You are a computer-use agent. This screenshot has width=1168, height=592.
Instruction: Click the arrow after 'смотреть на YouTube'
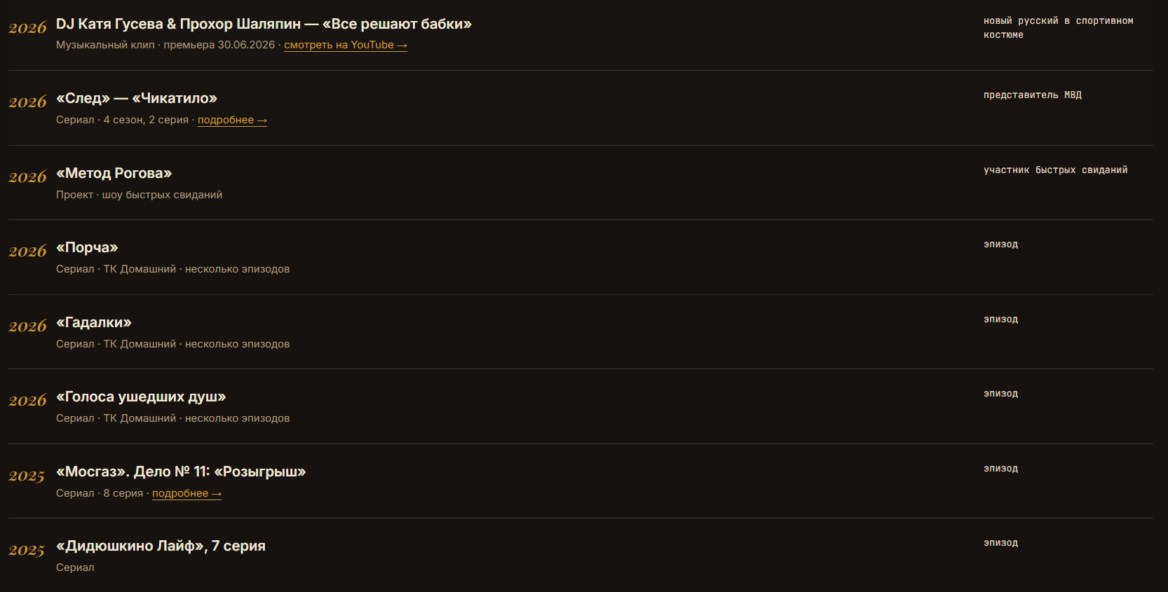(x=402, y=46)
